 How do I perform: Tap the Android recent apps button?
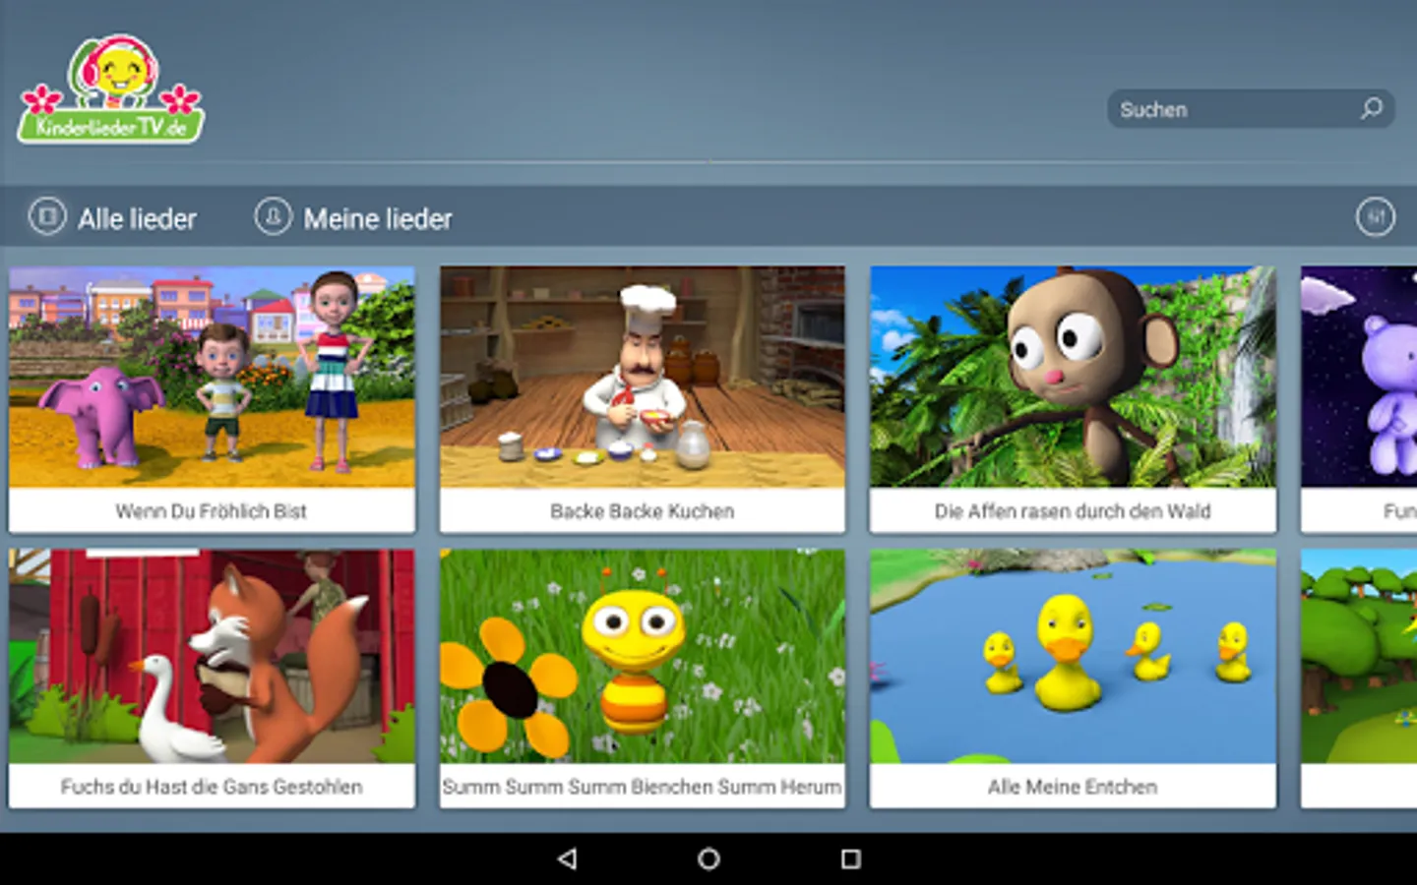point(851,858)
